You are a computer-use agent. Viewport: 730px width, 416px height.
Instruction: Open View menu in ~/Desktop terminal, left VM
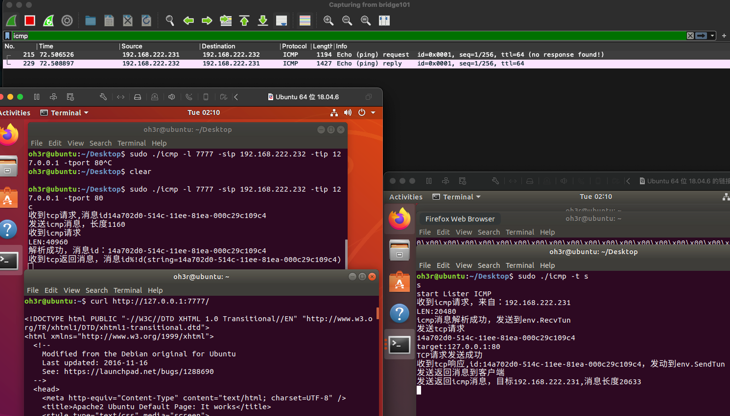pyautogui.click(x=75, y=143)
